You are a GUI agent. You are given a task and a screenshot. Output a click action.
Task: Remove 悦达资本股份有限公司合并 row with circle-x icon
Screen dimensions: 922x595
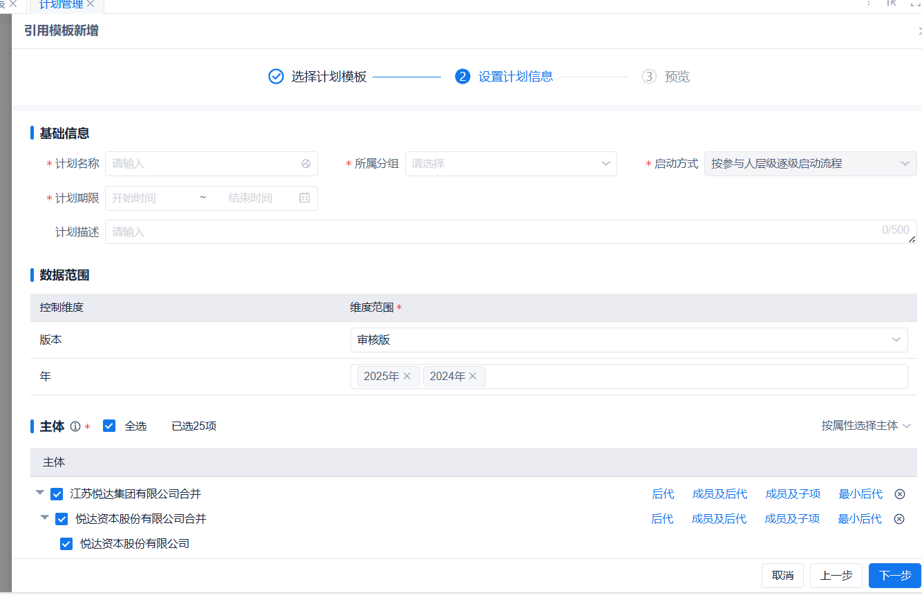(x=899, y=519)
